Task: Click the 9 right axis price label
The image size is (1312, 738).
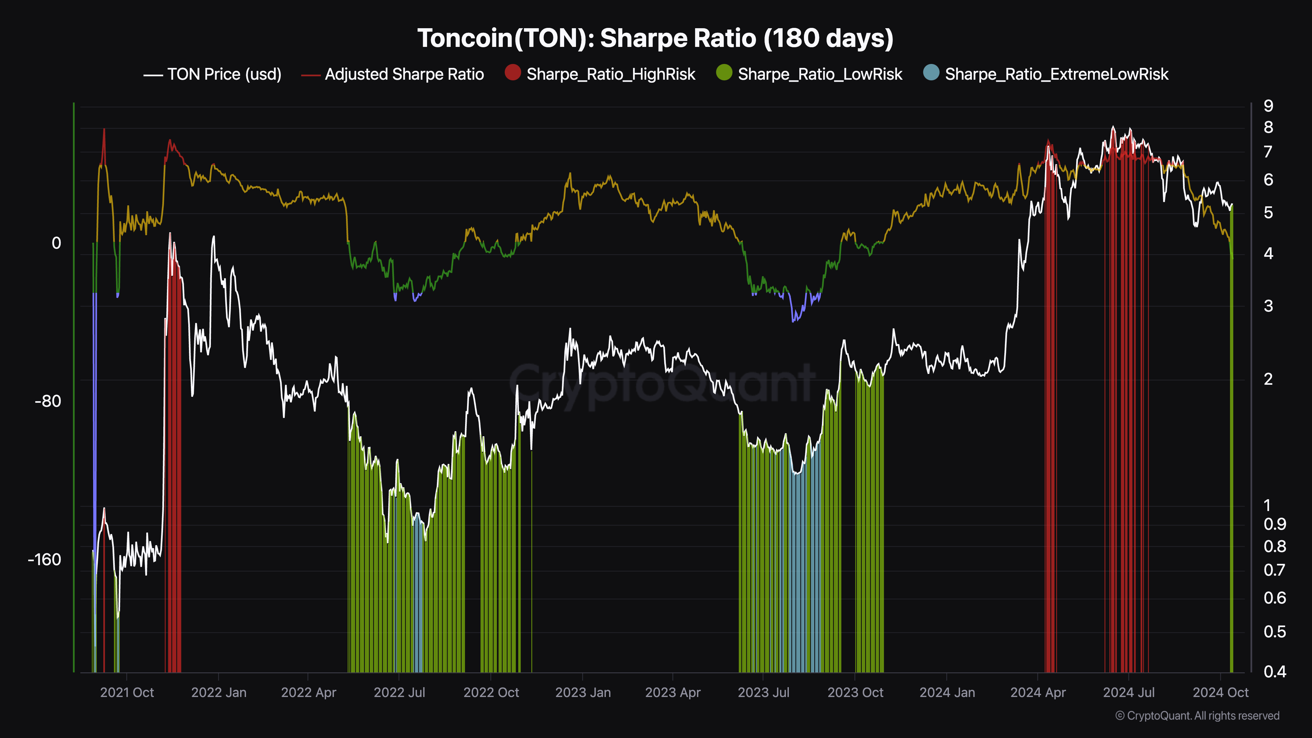Action: 1268,106
